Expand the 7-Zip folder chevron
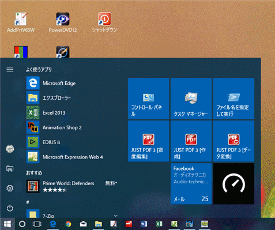275x230 pixels. click(115, 216)
